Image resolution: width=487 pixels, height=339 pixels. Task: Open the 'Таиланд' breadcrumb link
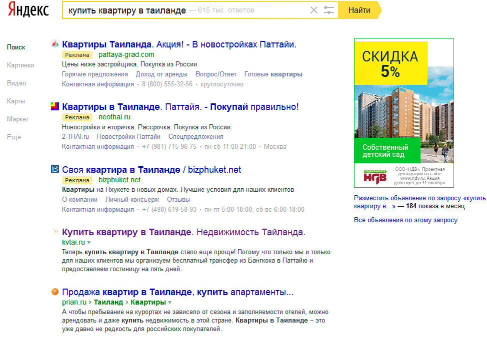click(108, 302)
